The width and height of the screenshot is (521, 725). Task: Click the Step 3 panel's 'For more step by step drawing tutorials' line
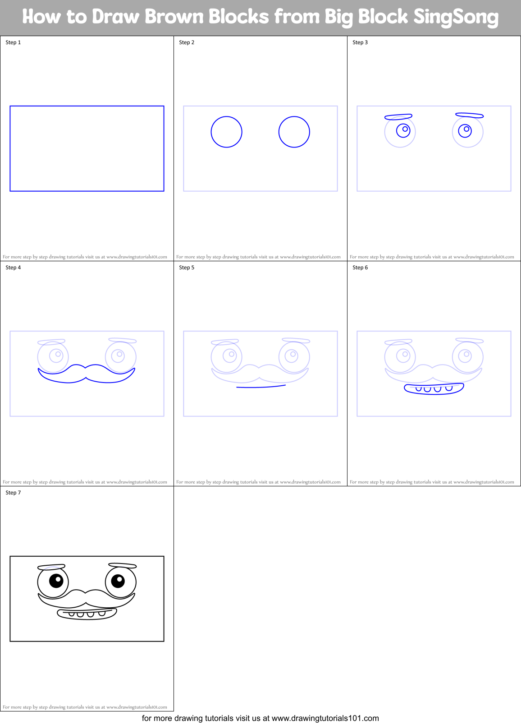click(432, 257)
